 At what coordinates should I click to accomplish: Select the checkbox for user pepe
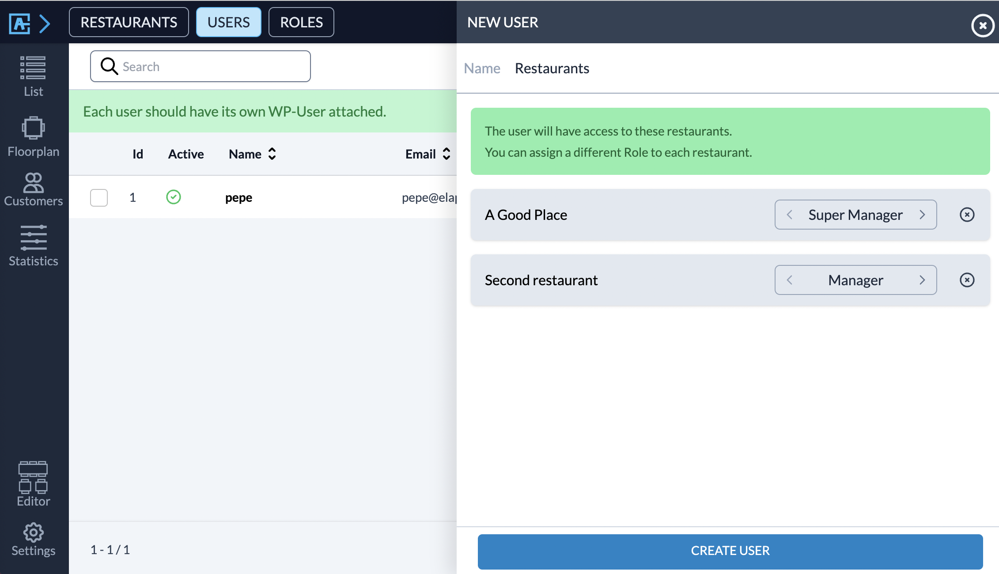tap(99, 197)
